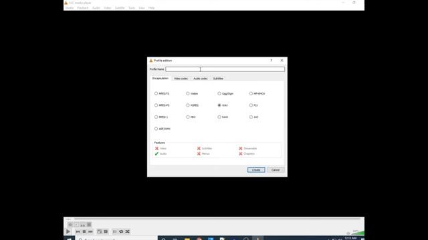
Task: Click the Play button in VLC
Action: click(68, 231)
